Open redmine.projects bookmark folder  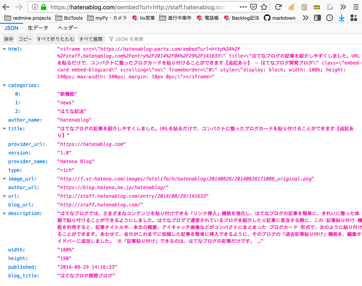[27, 18]
